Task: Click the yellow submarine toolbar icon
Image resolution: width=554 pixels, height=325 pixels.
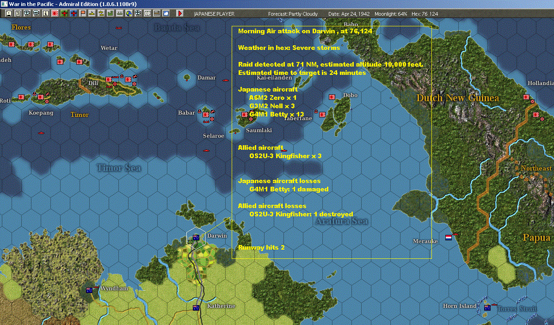Action: point(101,13)
